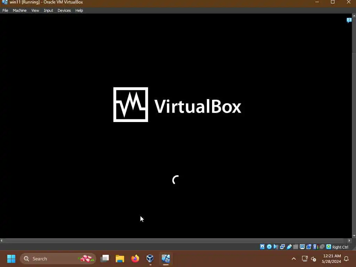Click the shared folders status icon

(x=296, y=247)
